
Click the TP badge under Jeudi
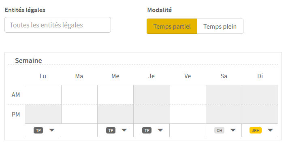tap(147, 130)
